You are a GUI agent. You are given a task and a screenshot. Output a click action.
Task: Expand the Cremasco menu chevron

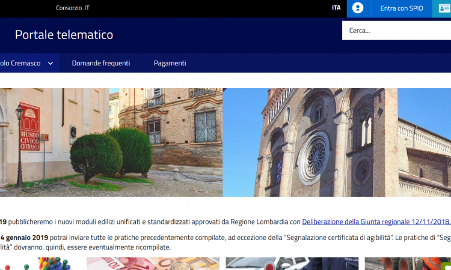(x=51, y=63)
